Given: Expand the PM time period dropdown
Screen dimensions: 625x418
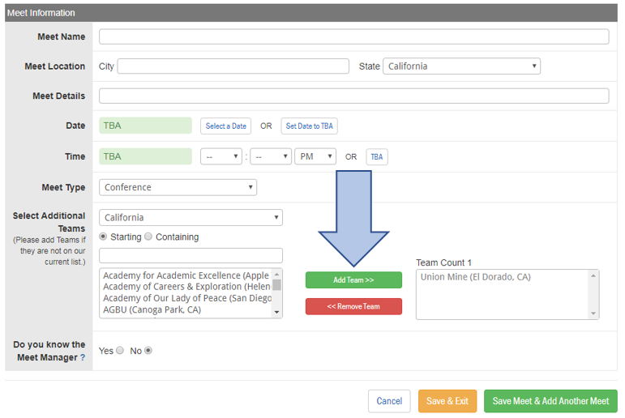Looking at the screenshot, I should click(315, 156).
